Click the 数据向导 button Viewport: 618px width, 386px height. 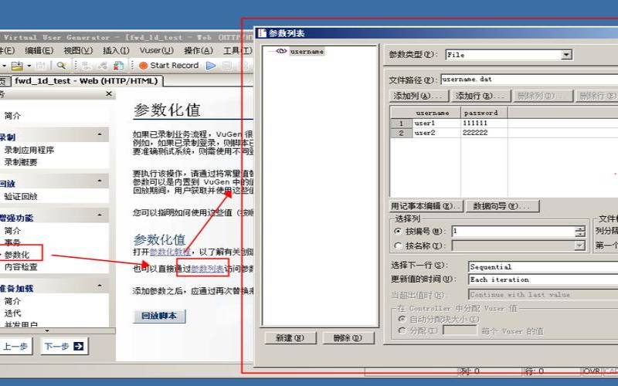[x=503, y=206]
